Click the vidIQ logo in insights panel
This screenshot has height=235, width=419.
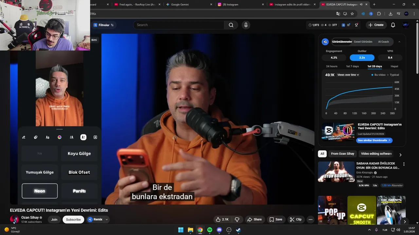325,42
